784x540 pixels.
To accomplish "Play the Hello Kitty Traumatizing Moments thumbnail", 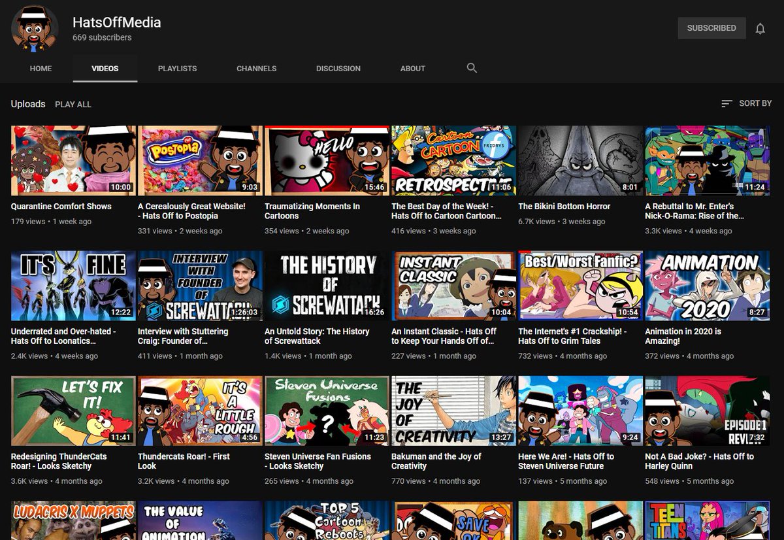I will pos(327,161).
